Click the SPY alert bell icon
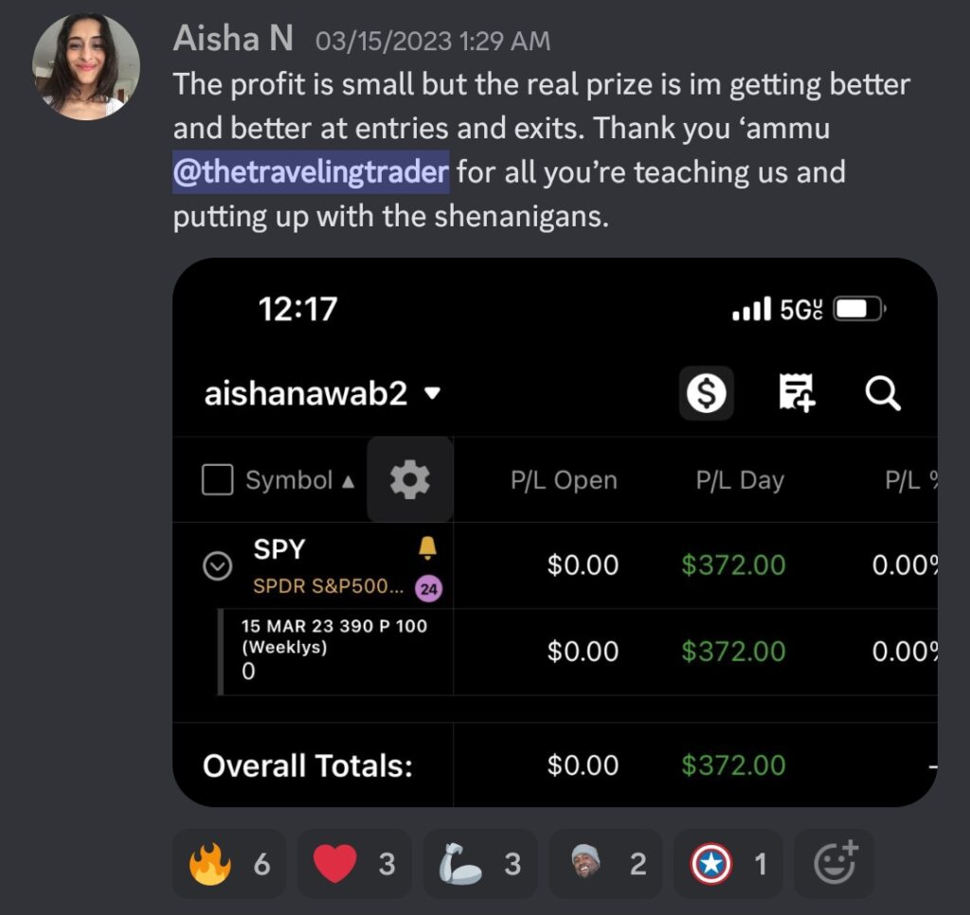 (427, 548)
